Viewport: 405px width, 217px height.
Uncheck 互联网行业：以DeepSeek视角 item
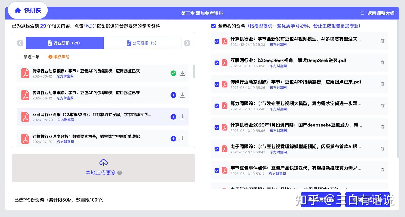pos(217,63)
